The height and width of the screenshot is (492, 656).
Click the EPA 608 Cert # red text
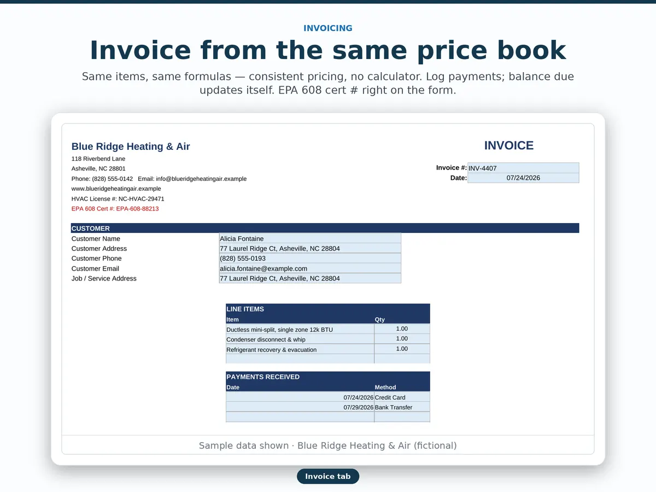coord(115,209)
